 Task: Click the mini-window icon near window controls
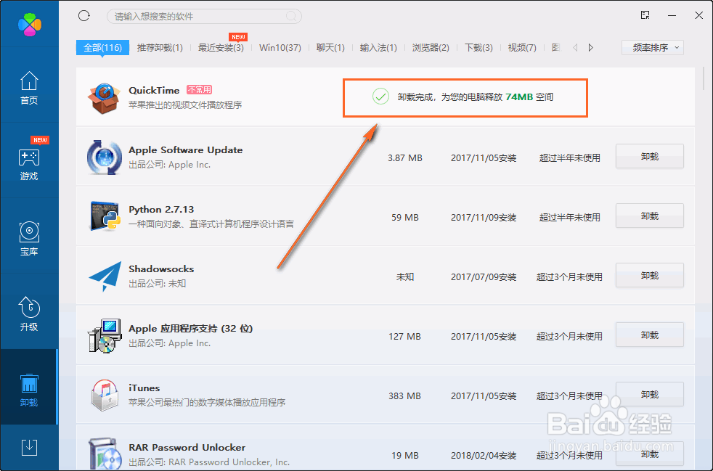(x=644, y=15)
